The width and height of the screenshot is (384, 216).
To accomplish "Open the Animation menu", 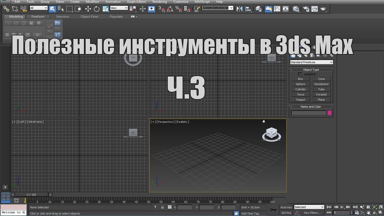I will (x=113, y=2).
